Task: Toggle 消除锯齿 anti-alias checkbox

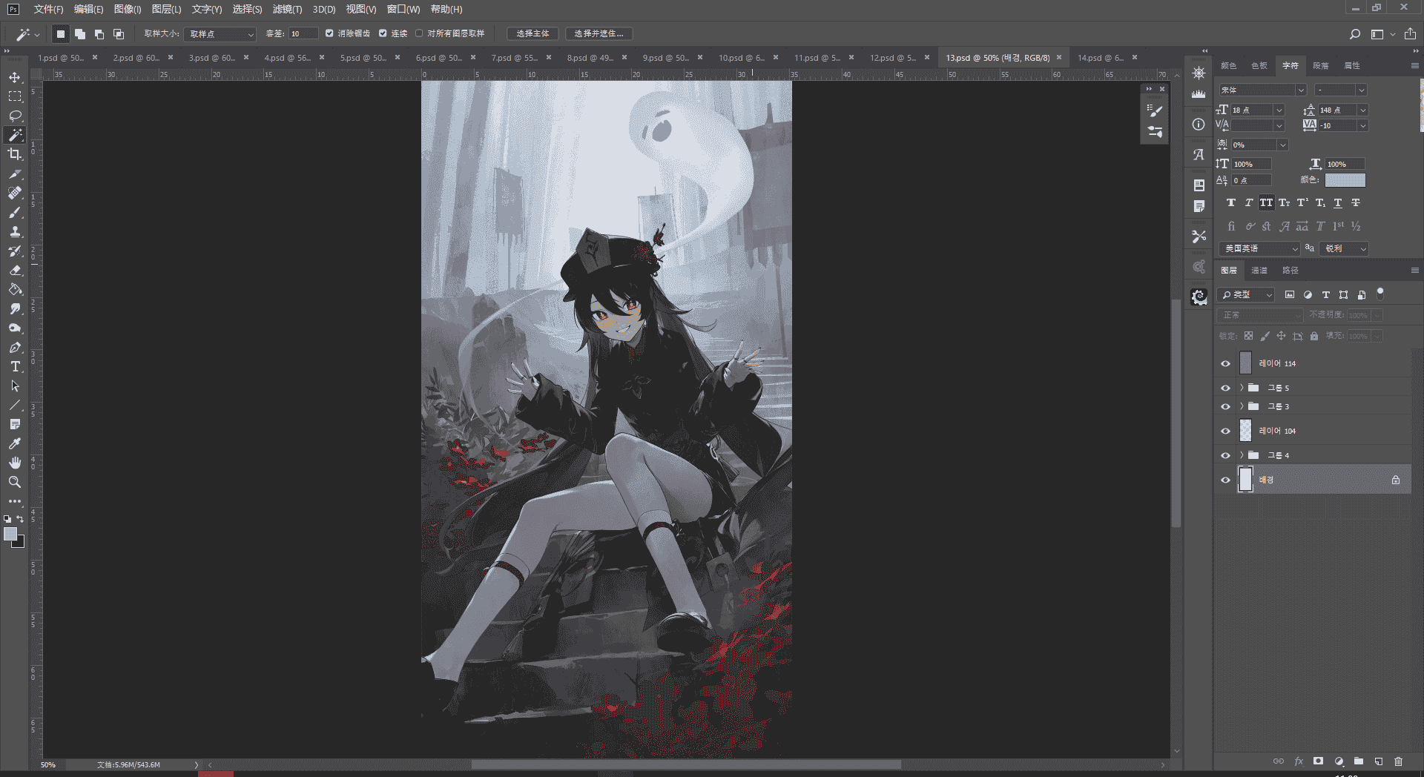Action: click(x=329, y=33)
